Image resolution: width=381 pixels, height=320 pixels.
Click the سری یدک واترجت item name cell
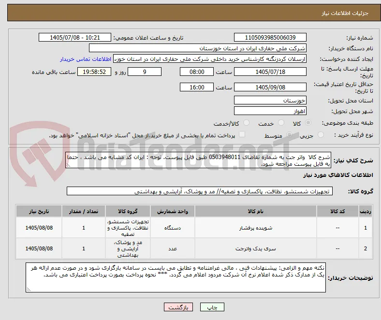pyautogui.click(x=256, y=248)
